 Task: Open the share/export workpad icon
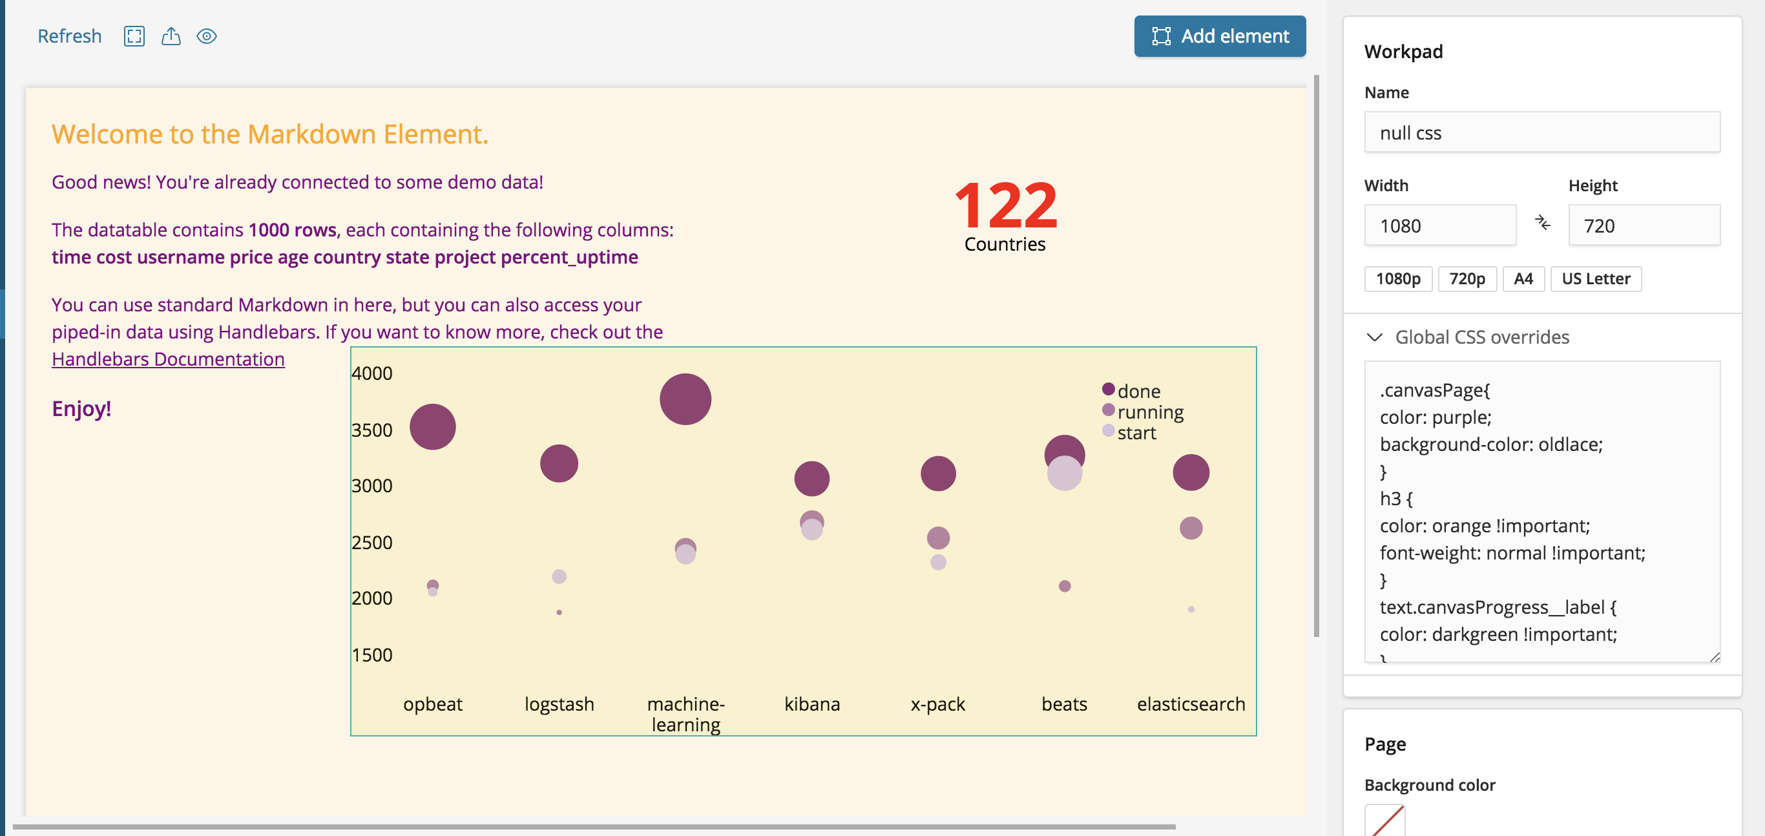tap(171, 36)
